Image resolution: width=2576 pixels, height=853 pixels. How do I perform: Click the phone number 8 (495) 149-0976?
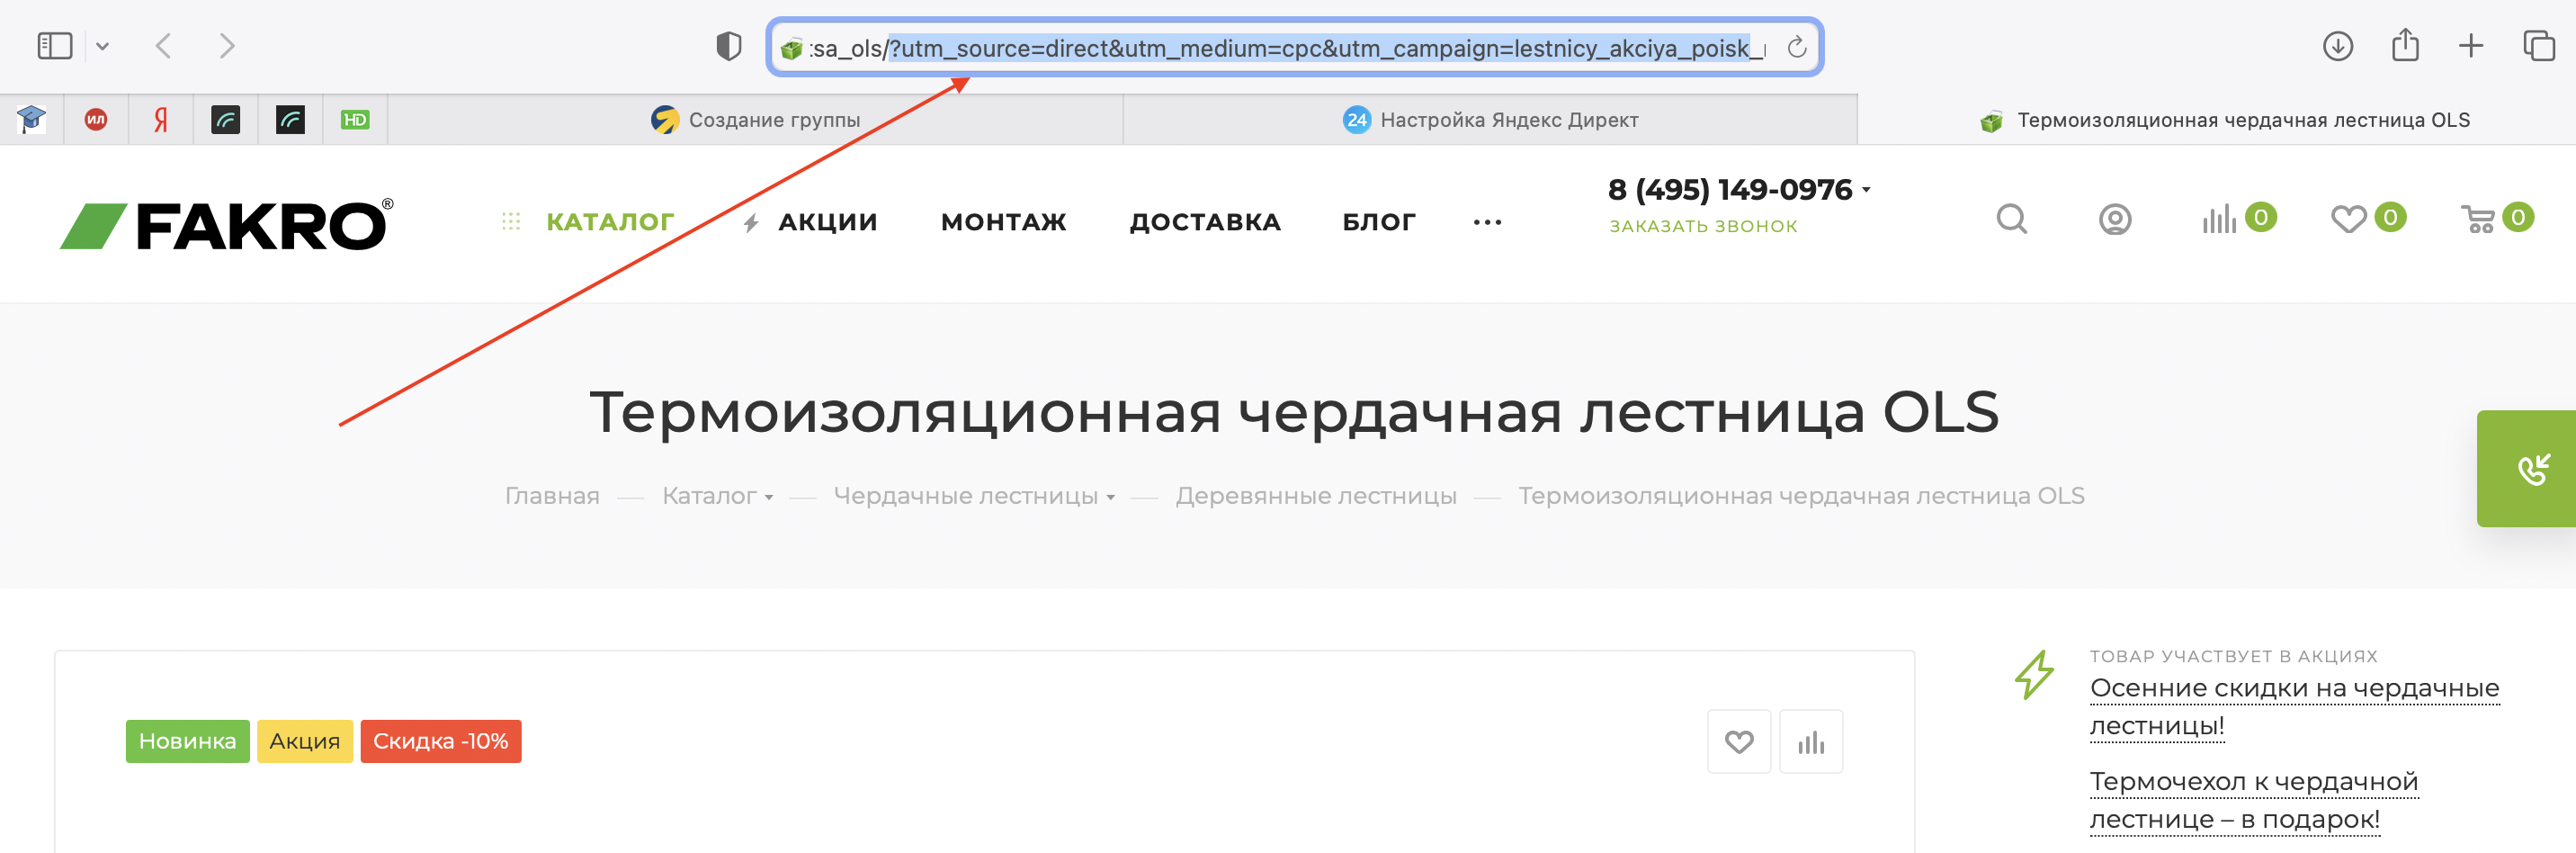pyautogui.click(x=1730, y=189)
